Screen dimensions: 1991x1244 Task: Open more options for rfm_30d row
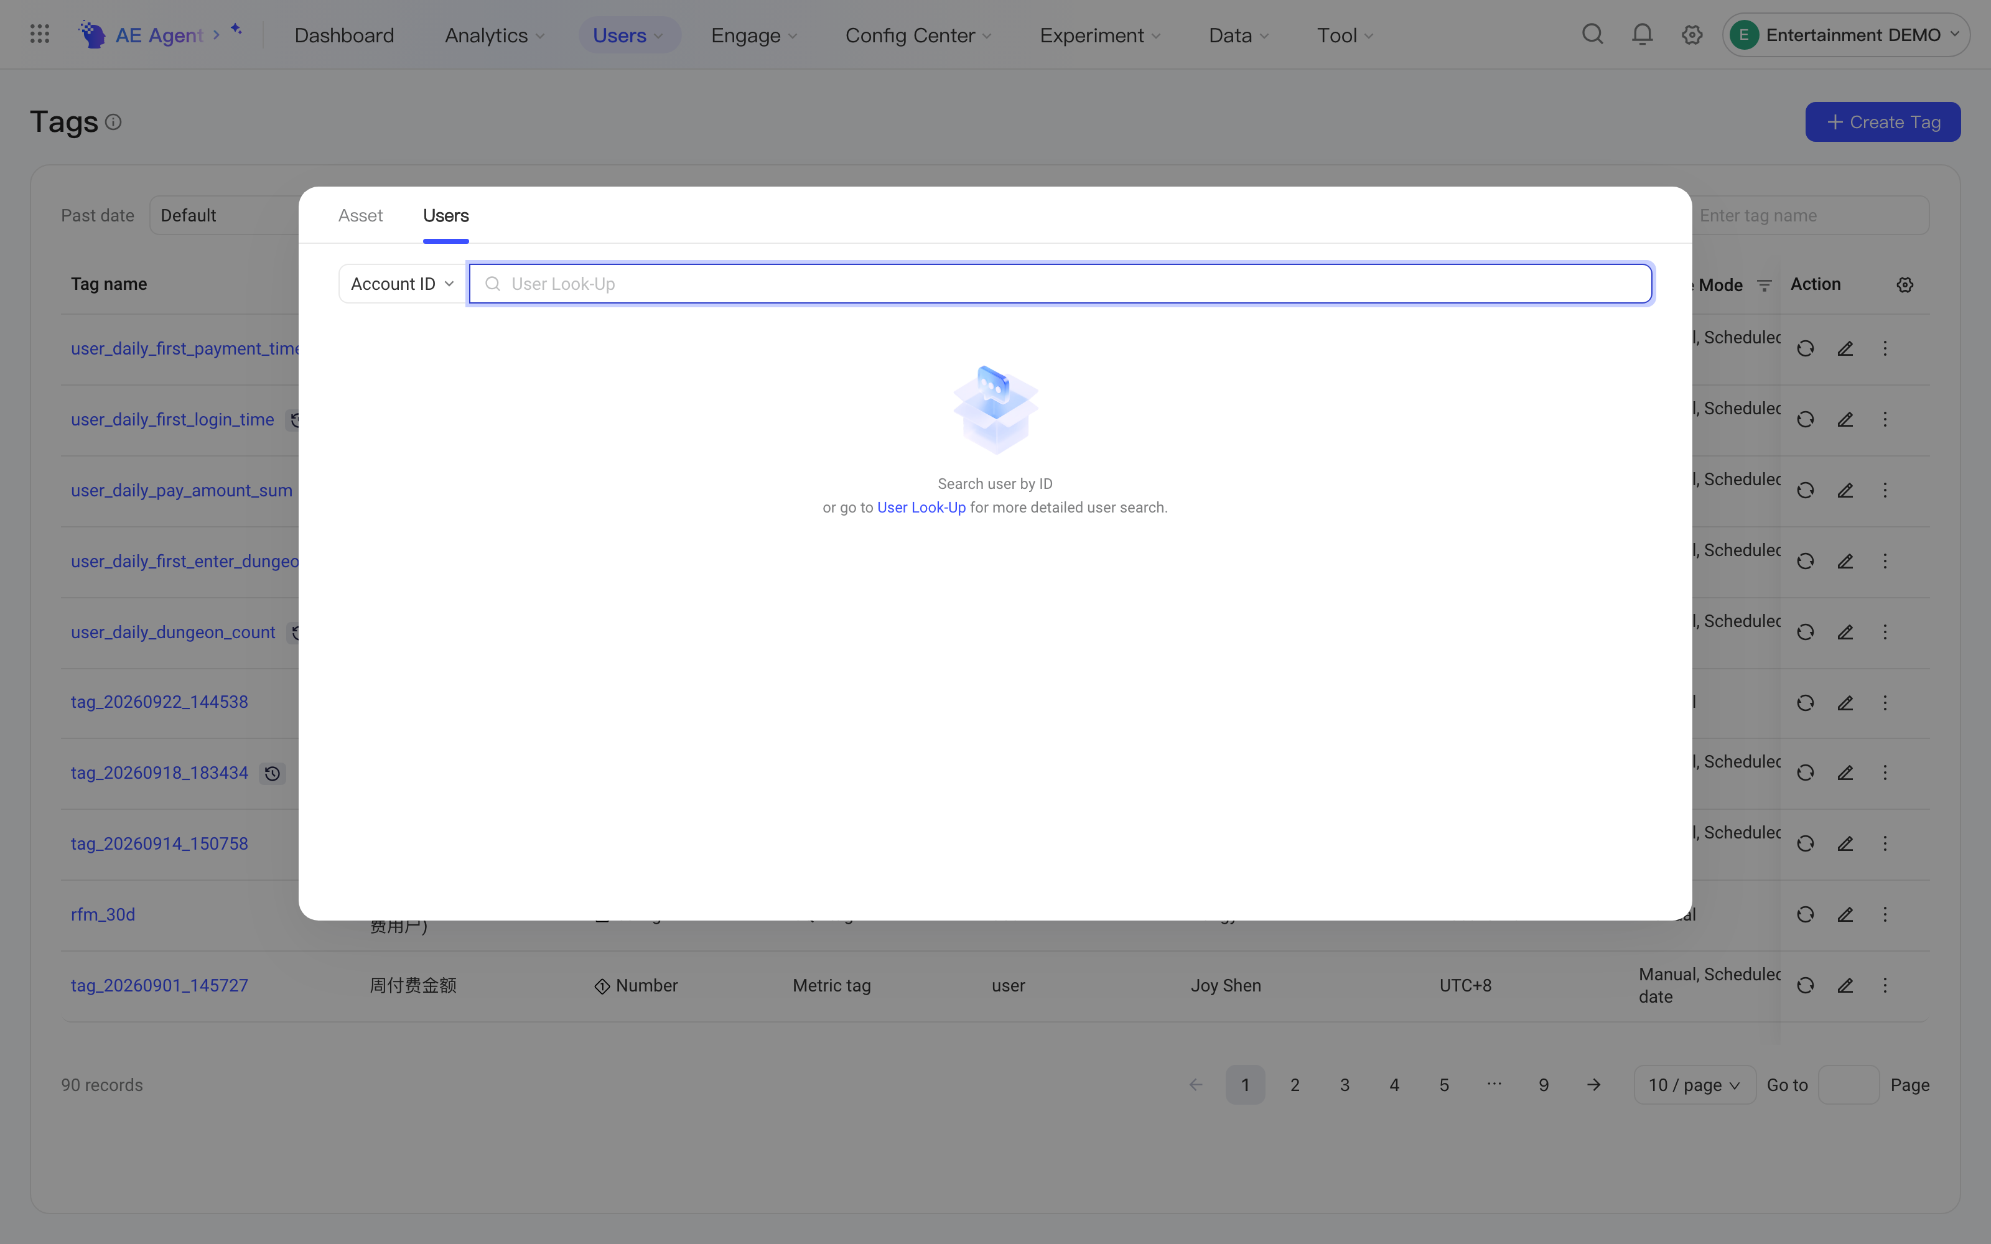click(1885, 914)
